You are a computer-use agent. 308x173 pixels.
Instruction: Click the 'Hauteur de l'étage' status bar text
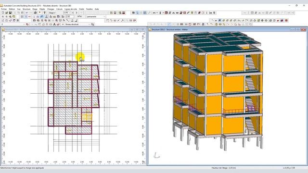(x=223, y=168)
